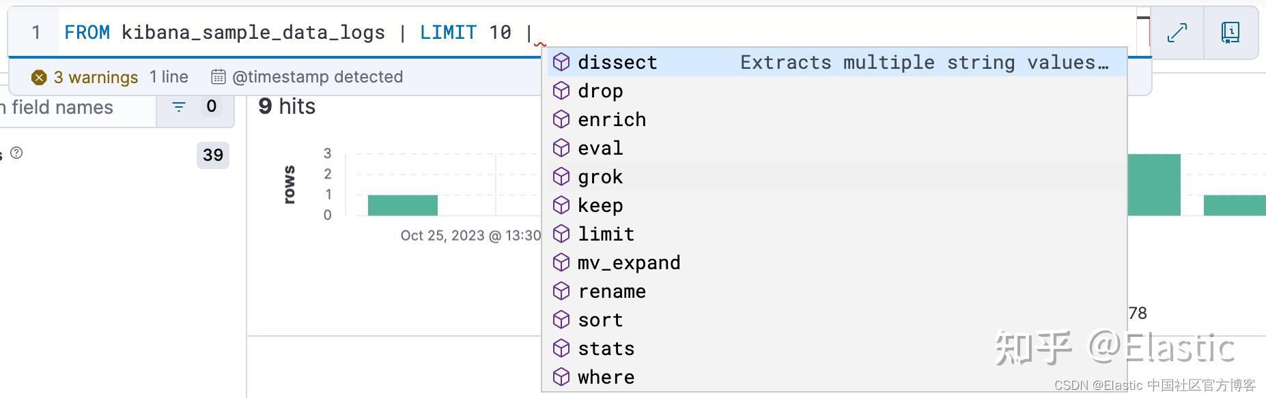Choose "grok" from the suggestion dropdown
This screenshot has width=1266, height=398.
point(600,177)
